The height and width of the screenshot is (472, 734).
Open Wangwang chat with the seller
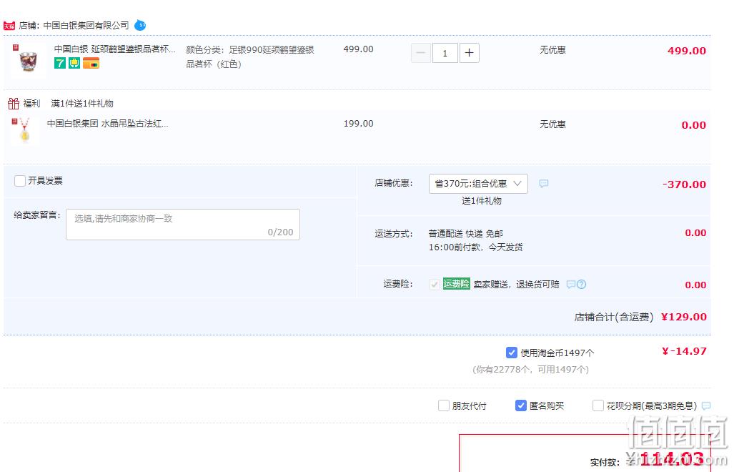click(140, 25)
